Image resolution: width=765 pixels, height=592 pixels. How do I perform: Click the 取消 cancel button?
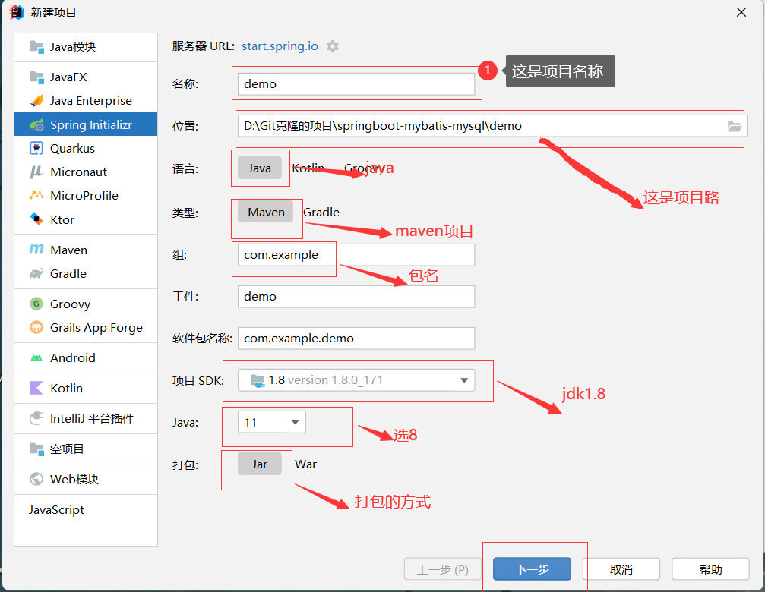(621, 568)
